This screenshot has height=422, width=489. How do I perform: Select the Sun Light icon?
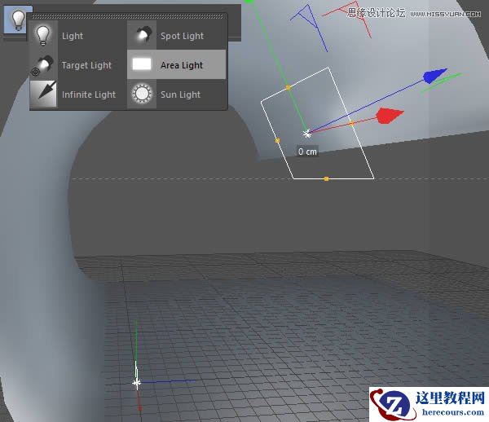(142, 94)
